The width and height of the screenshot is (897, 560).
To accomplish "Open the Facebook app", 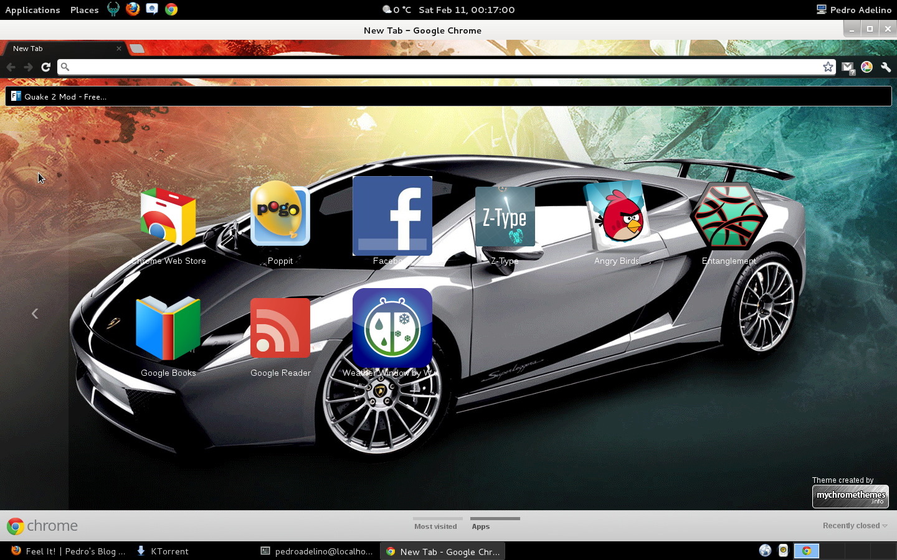I will tap(392, 216).
